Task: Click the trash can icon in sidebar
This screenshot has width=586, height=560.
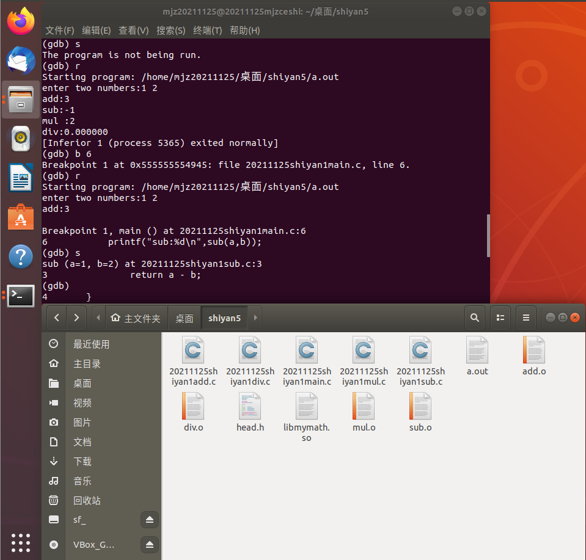Action: pyautogui.click(x=53, y=500)
